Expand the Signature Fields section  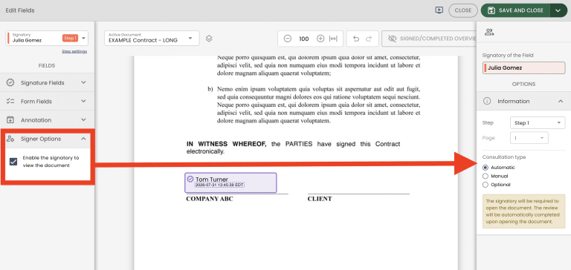pyautogui.click(x=48, y=82)
